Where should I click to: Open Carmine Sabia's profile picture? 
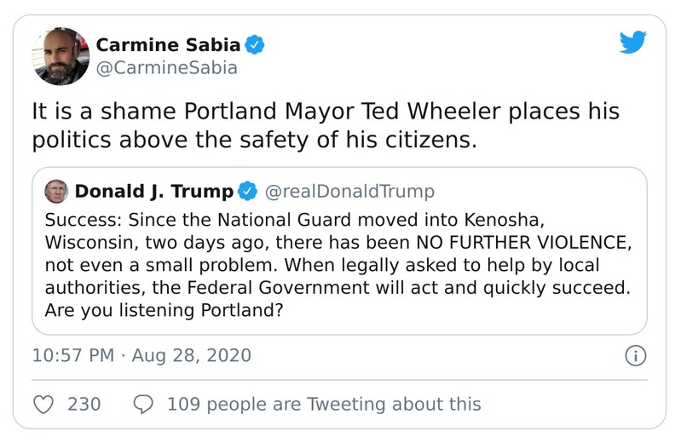(61, 55)
